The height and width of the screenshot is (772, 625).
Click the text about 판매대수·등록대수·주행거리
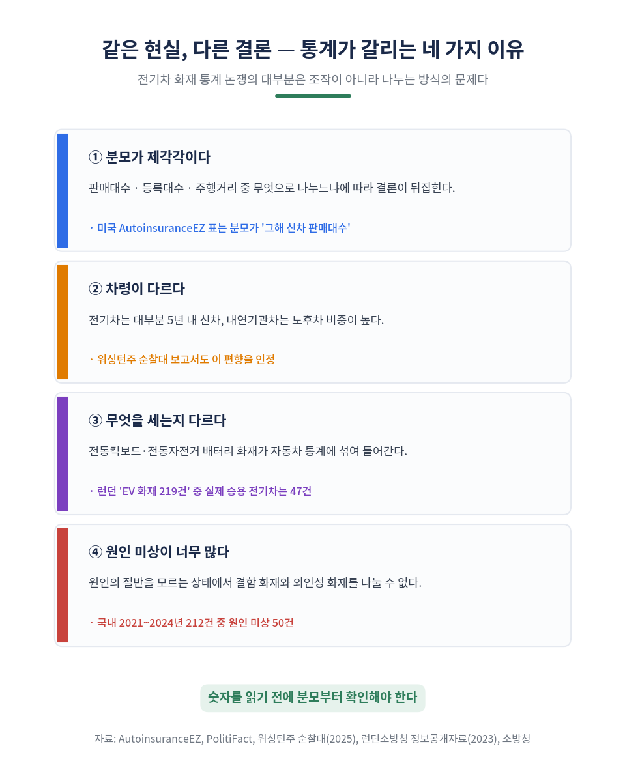pyautogui.click(x=272, y=188)
